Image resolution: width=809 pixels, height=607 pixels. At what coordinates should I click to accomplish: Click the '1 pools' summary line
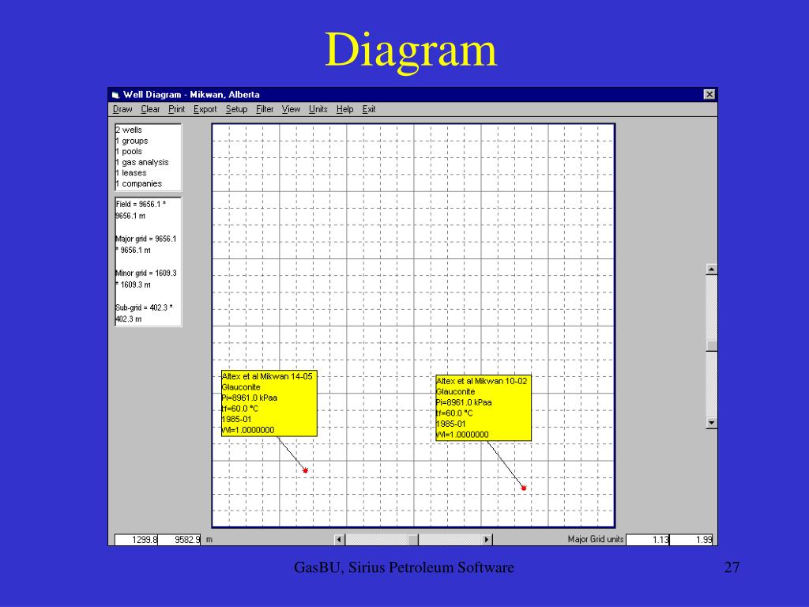click(x=129, y=151)
